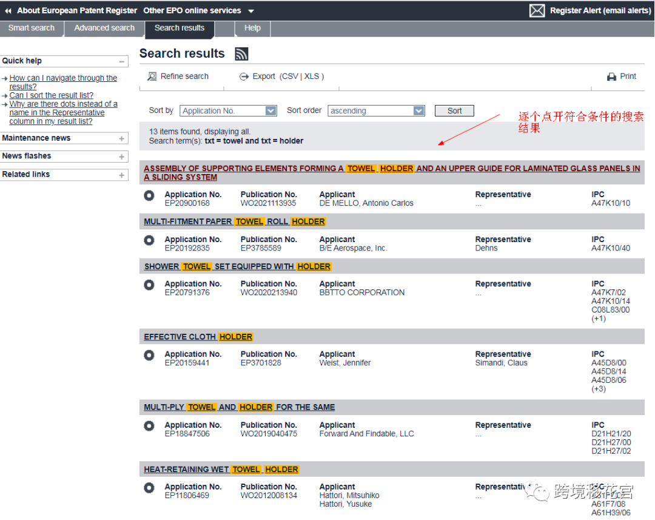Click the back arrows before About European Patent Register
The height and width of the screenshot is (520, 655).
8,11
